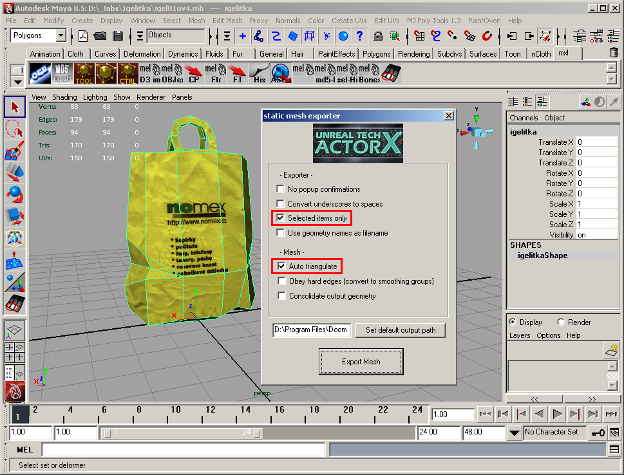Select the Display radio button
The width and height of the screenshot is (624, 475).
(513, 322)
